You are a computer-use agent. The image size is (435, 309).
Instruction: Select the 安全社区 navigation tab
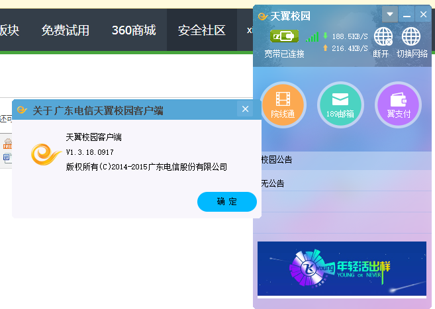tap(202, 30)
